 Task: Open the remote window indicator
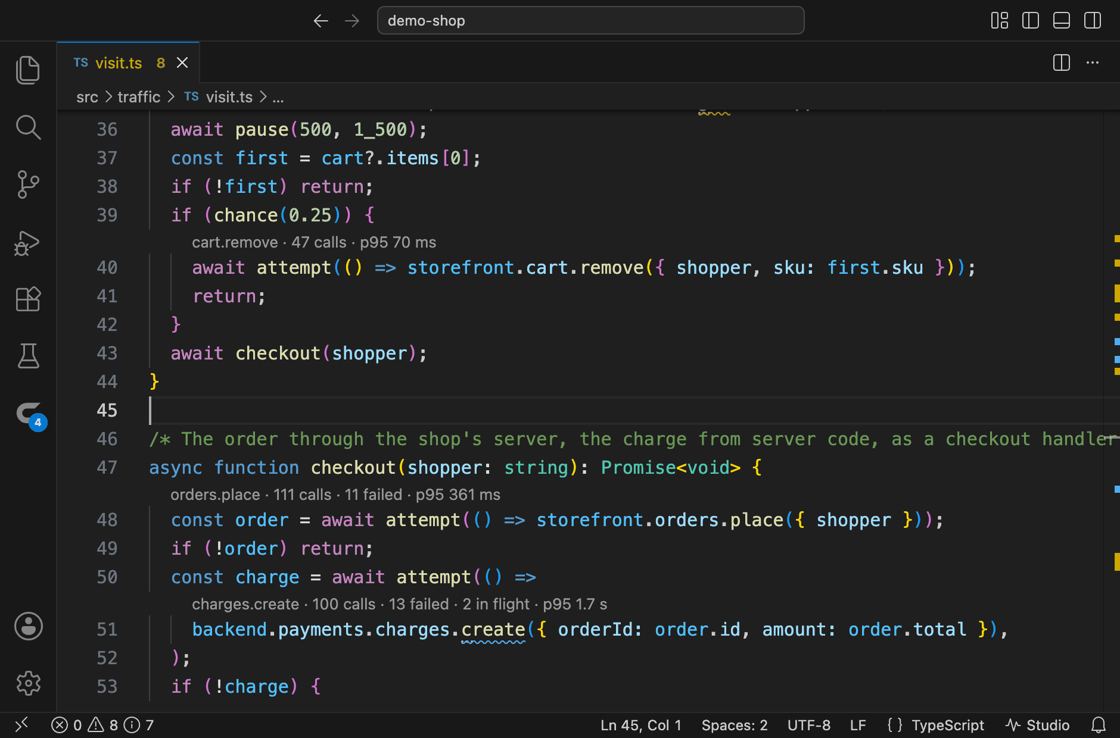click(x=21, y=725)
